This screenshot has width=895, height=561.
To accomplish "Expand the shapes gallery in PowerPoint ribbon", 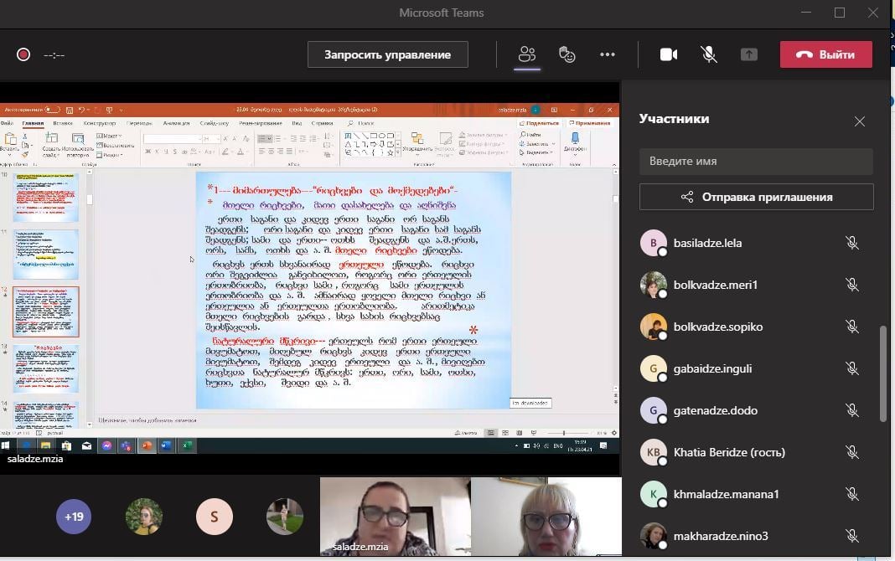I will click(x=398, y=152).
